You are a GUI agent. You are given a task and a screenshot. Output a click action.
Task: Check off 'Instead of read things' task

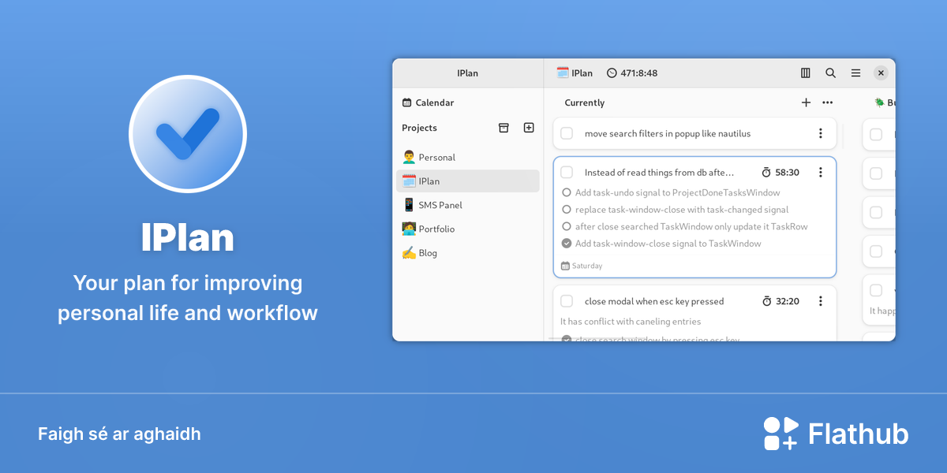pyautogui.click(x=567, y=172)
